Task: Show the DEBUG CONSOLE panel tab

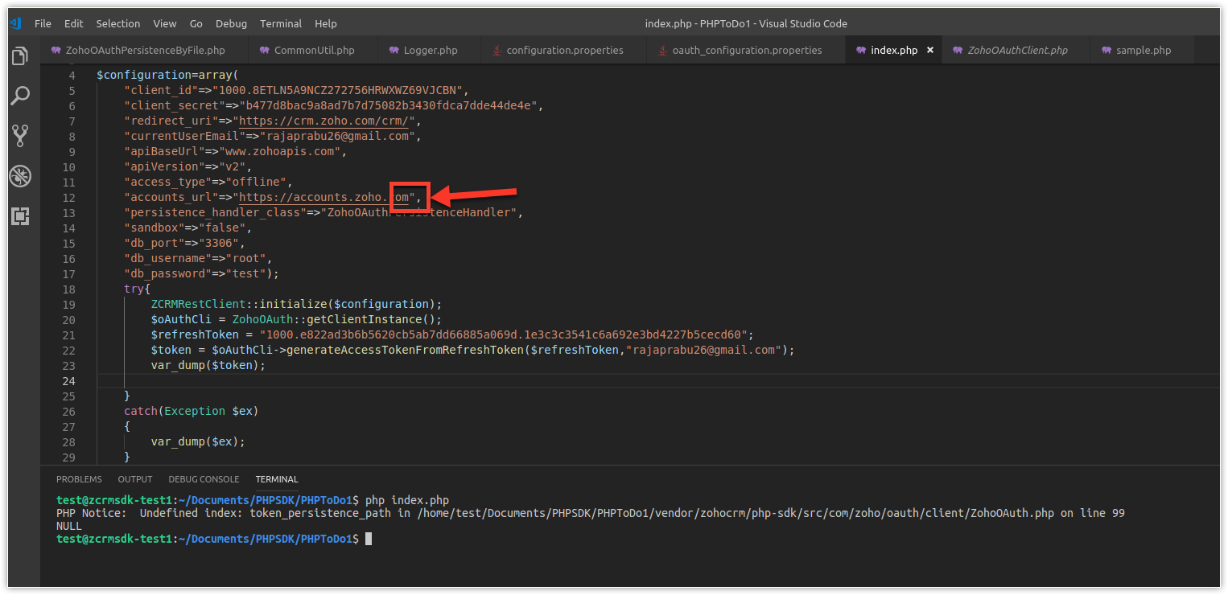Action: tap(204, 479)
